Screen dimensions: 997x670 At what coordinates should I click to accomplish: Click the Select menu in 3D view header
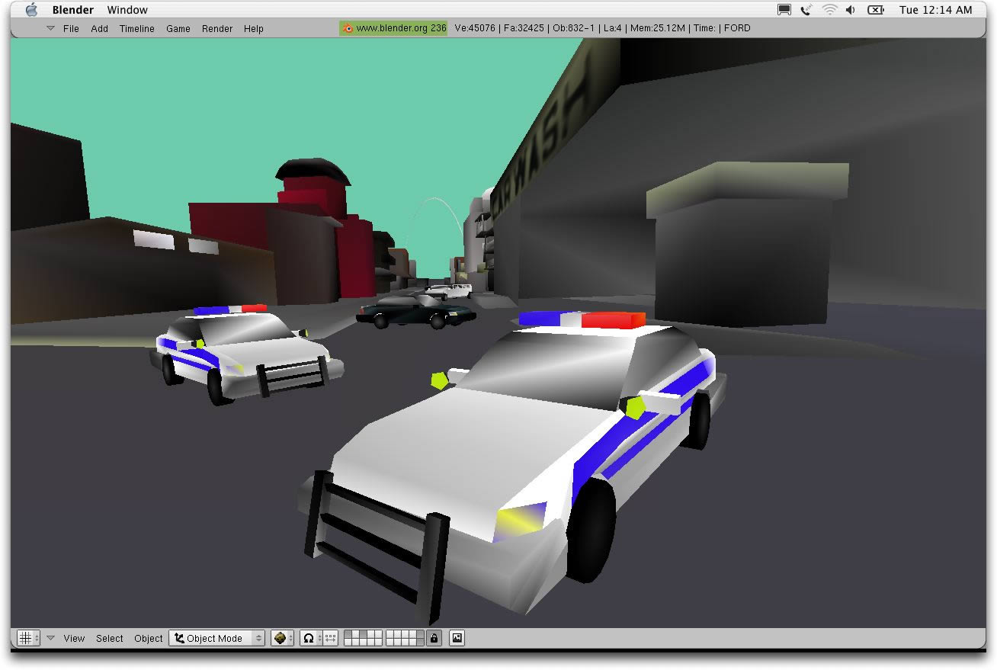(109, 638)
